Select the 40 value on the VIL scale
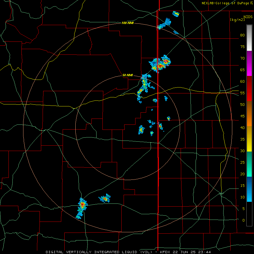Image resolution: width=254 pixels, height=254 pixels. point(242,128)
